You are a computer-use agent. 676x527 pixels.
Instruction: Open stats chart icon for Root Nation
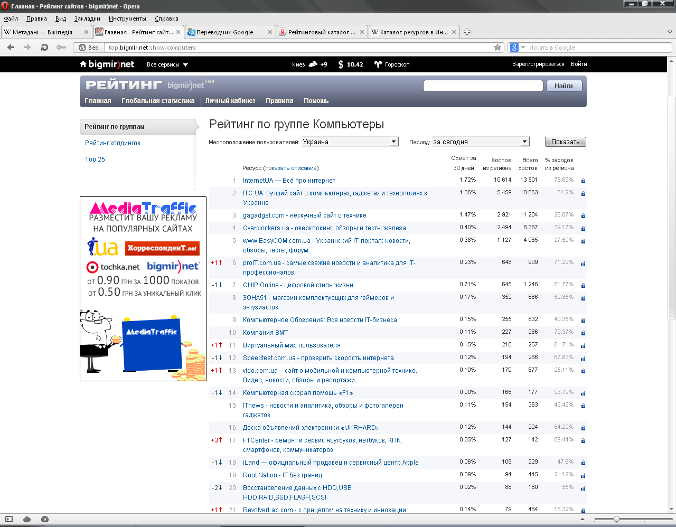point(583,475)
